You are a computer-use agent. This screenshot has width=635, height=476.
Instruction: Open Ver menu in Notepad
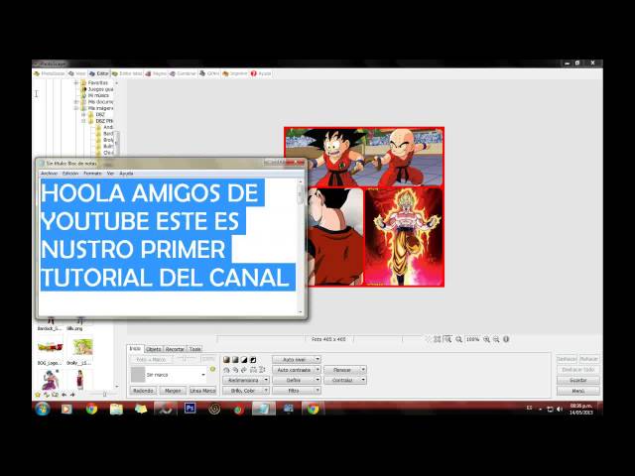(110, 174)
